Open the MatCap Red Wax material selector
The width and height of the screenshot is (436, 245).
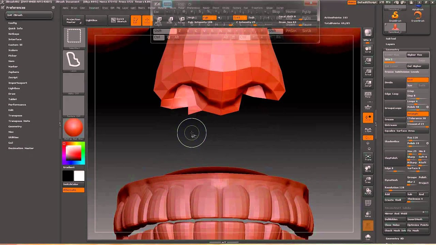[x=74, y=129]
